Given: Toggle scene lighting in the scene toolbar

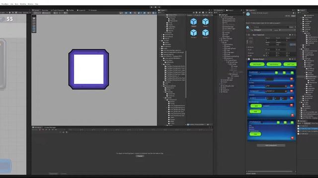Looking at the screenshot, I should [131, 13].
